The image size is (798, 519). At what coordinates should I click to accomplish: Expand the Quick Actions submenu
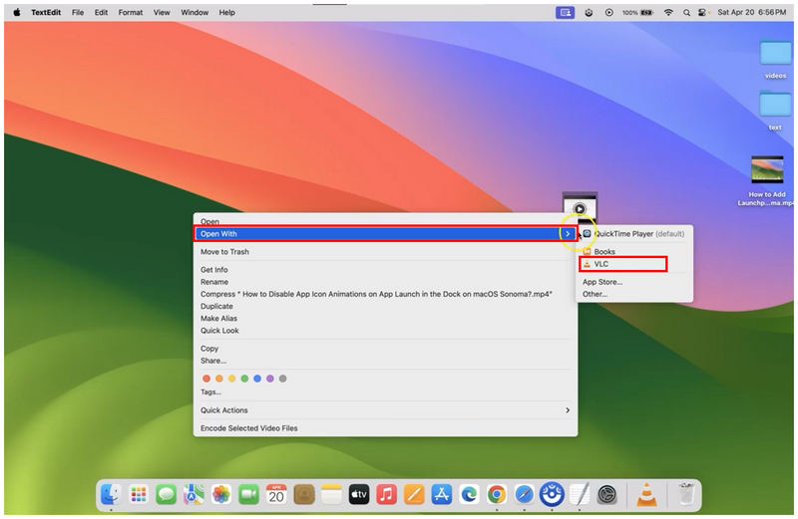pos(385,410)
